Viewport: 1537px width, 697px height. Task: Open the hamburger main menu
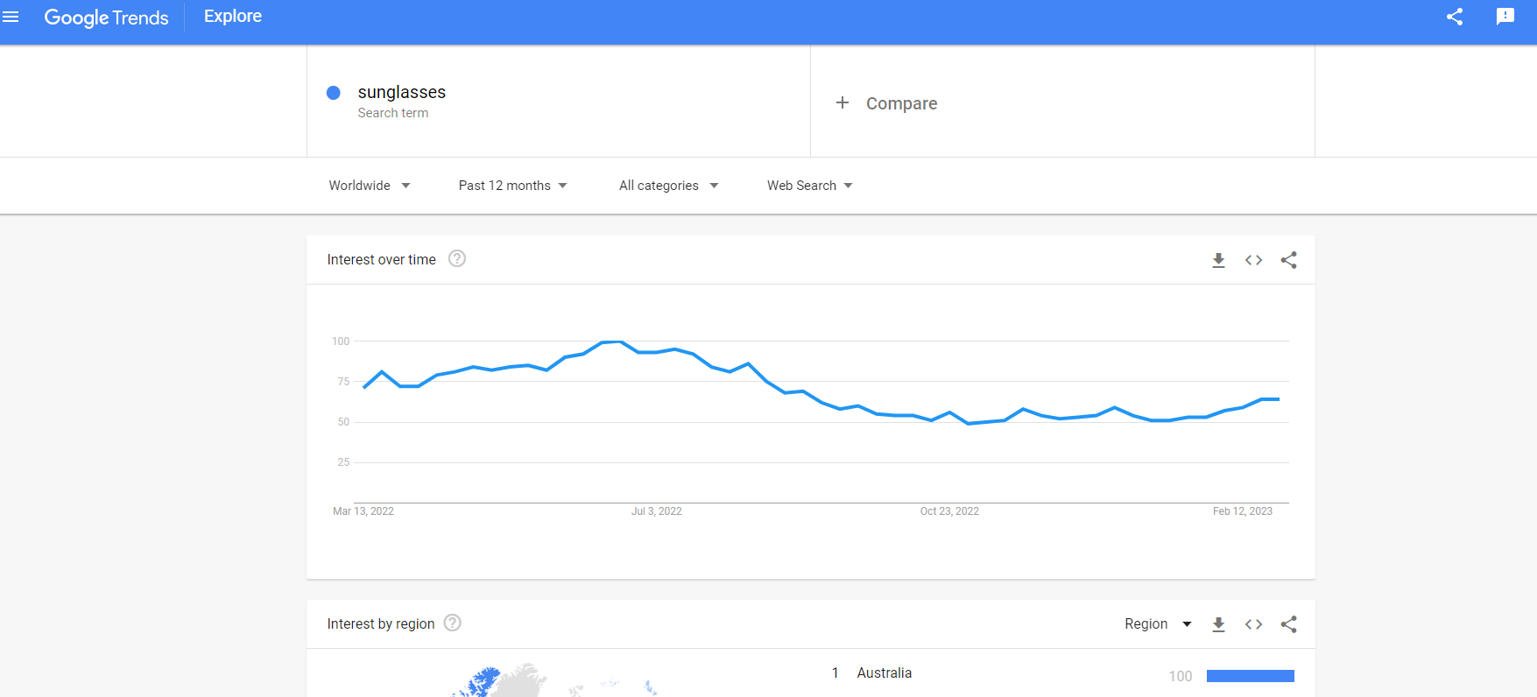pos(11,17)
